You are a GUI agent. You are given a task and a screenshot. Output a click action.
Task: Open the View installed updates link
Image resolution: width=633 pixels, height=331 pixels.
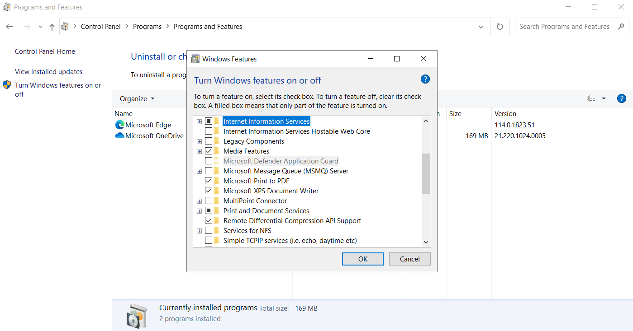(48, 72)
